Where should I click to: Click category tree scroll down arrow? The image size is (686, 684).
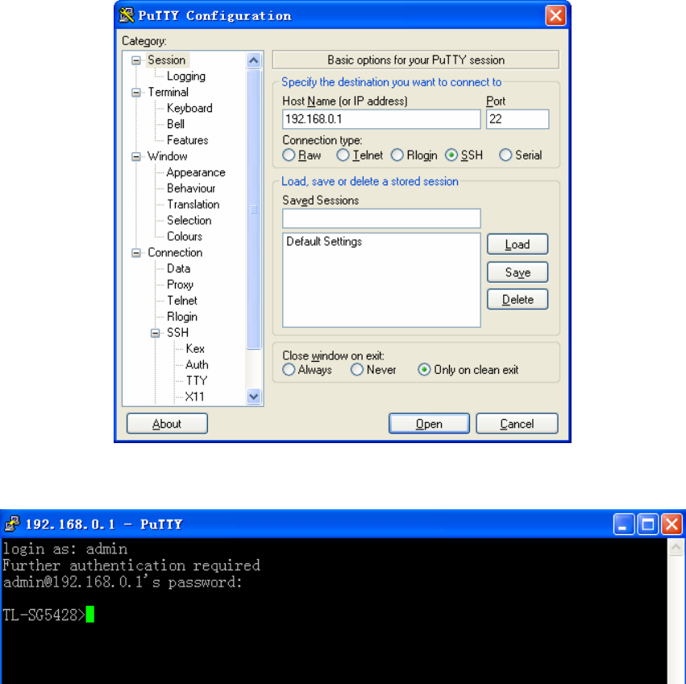[254, 396]
